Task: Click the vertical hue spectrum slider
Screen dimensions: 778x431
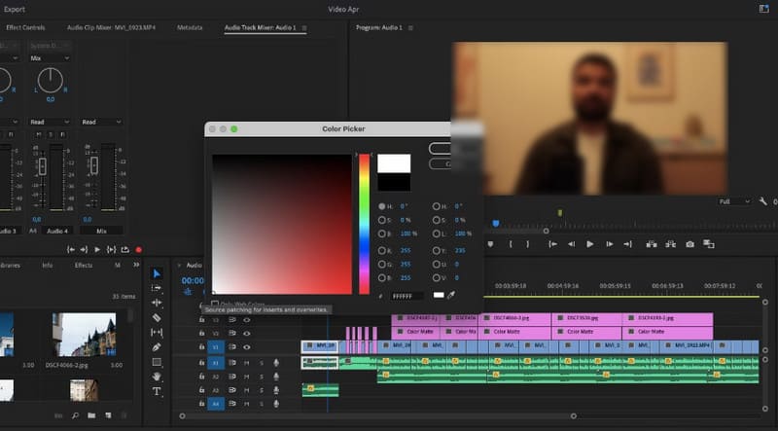Action: coord(365,224)
